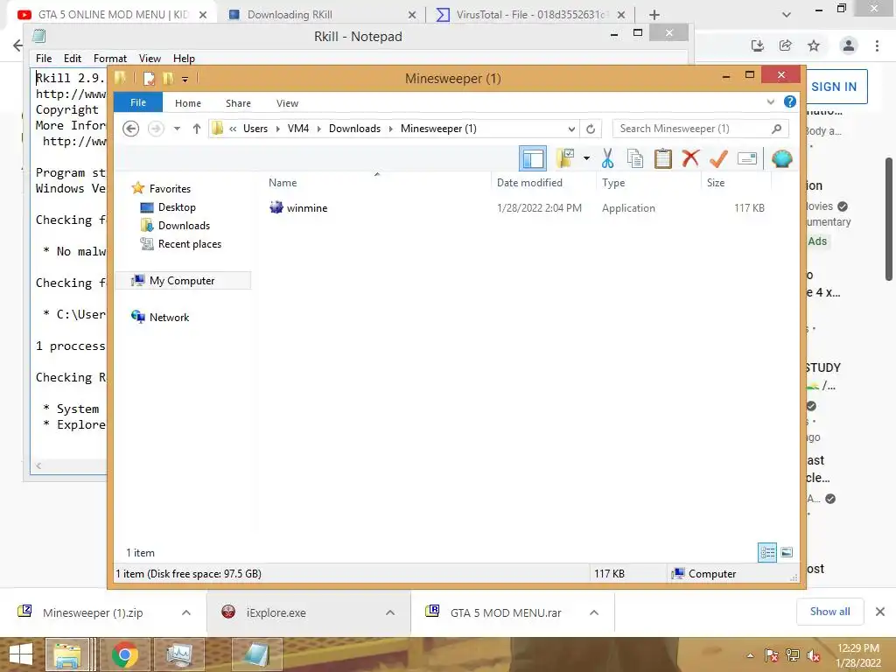Viewport: 896px width, 672px height.
Task: Select My Computer in the navigation pane
Action: (x=182, y=281)
